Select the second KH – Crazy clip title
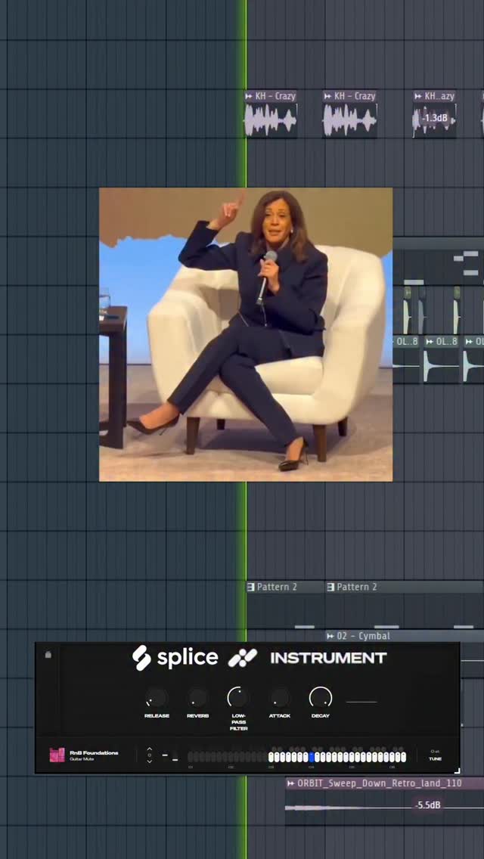The image size is (484, 859). [x=355, y=96]
